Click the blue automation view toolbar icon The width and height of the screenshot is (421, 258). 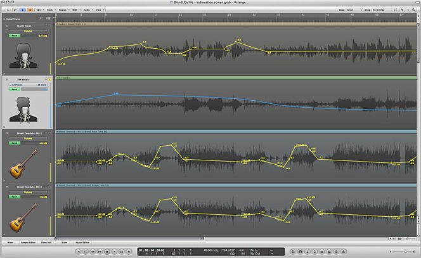[22, 11]
